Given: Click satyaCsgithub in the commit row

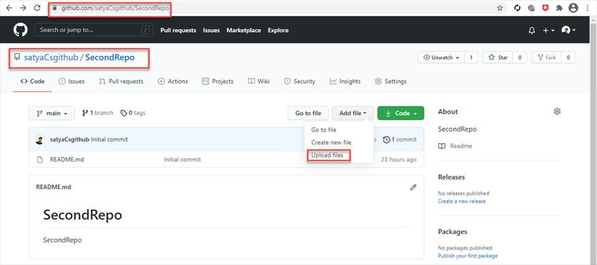Looking at the screenshot, I should coord(70,140).
